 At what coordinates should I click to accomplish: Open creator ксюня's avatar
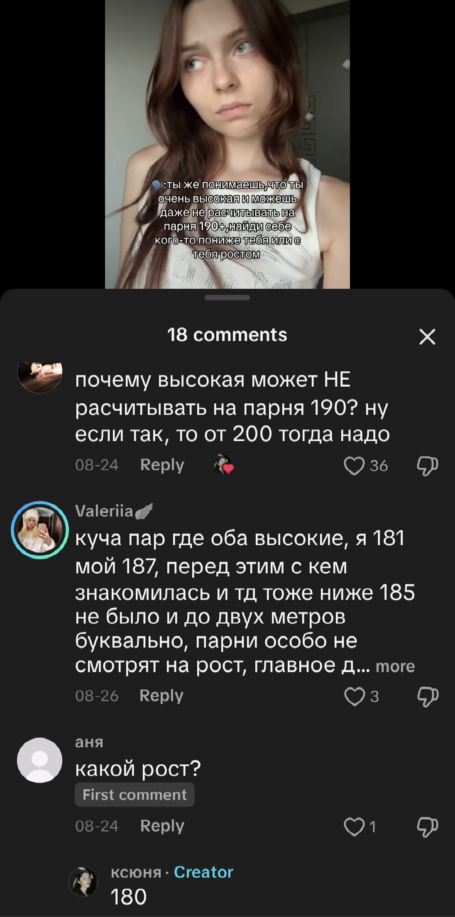tap(83, 882)
